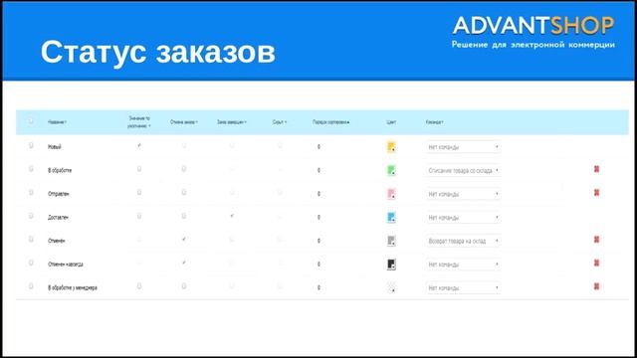Open 'Возврат товара на склад' command dropdown
Screen dimensions: 637x358
[x=463, y=241]
